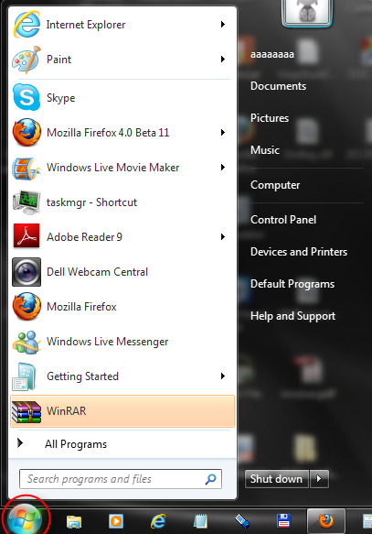Open Pictures library
This screenshot has height=534, width=372.
(x=270, y=118)
